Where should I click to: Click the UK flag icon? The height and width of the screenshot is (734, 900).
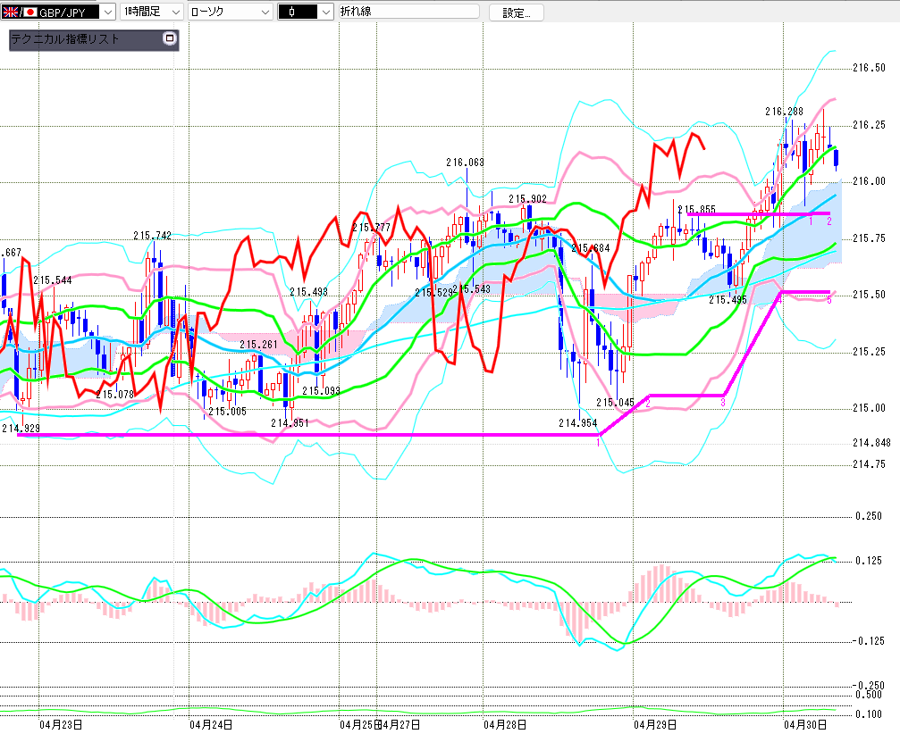(10, 13)
